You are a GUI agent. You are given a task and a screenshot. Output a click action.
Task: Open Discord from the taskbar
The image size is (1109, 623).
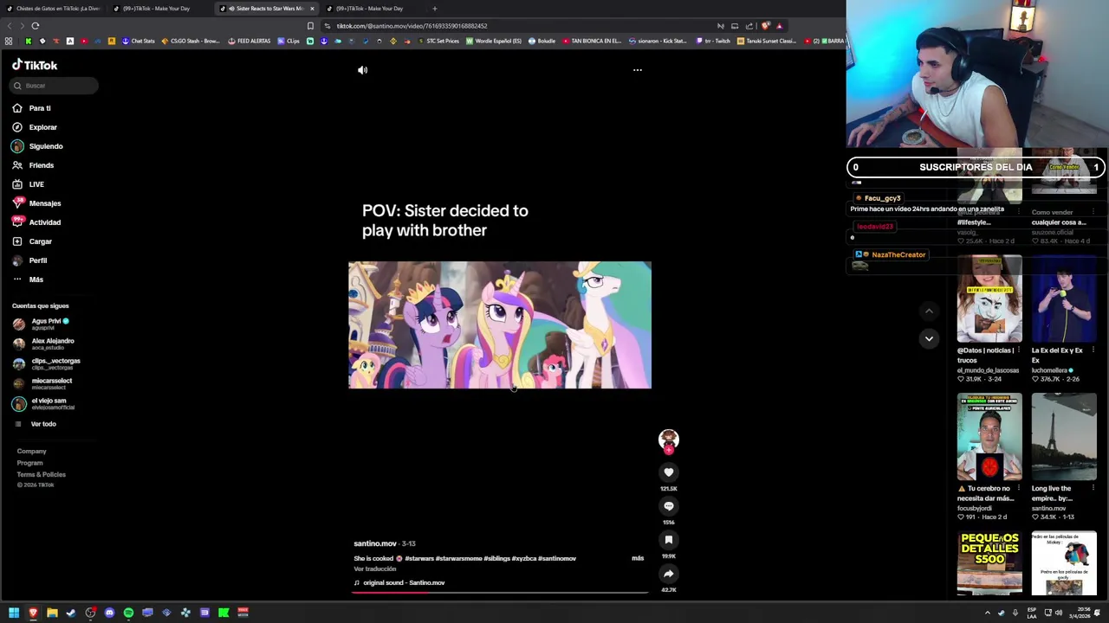tap(109, 613)
